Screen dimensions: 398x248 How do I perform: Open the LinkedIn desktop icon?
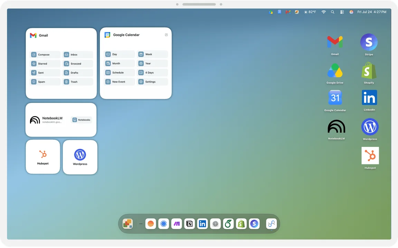point(369,97)
